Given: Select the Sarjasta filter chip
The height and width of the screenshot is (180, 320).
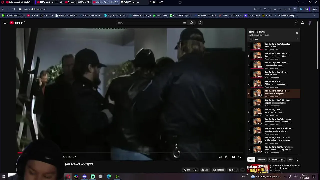Looking at the screenshot, I should (x=261, y=159).
